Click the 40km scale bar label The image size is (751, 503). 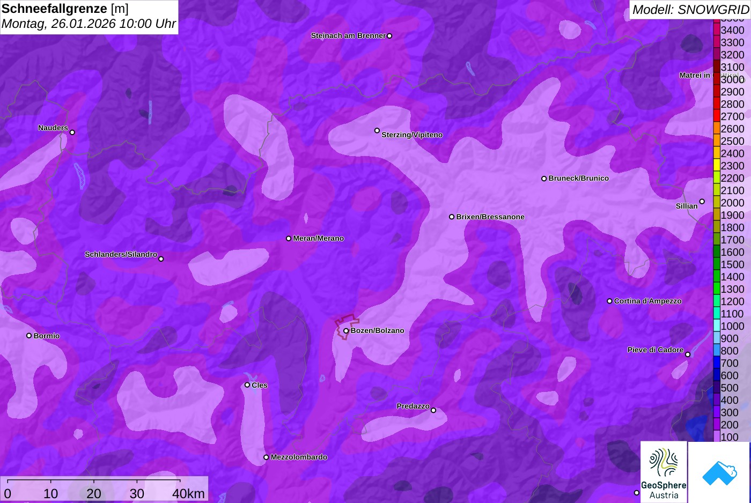tap(188, 493)
